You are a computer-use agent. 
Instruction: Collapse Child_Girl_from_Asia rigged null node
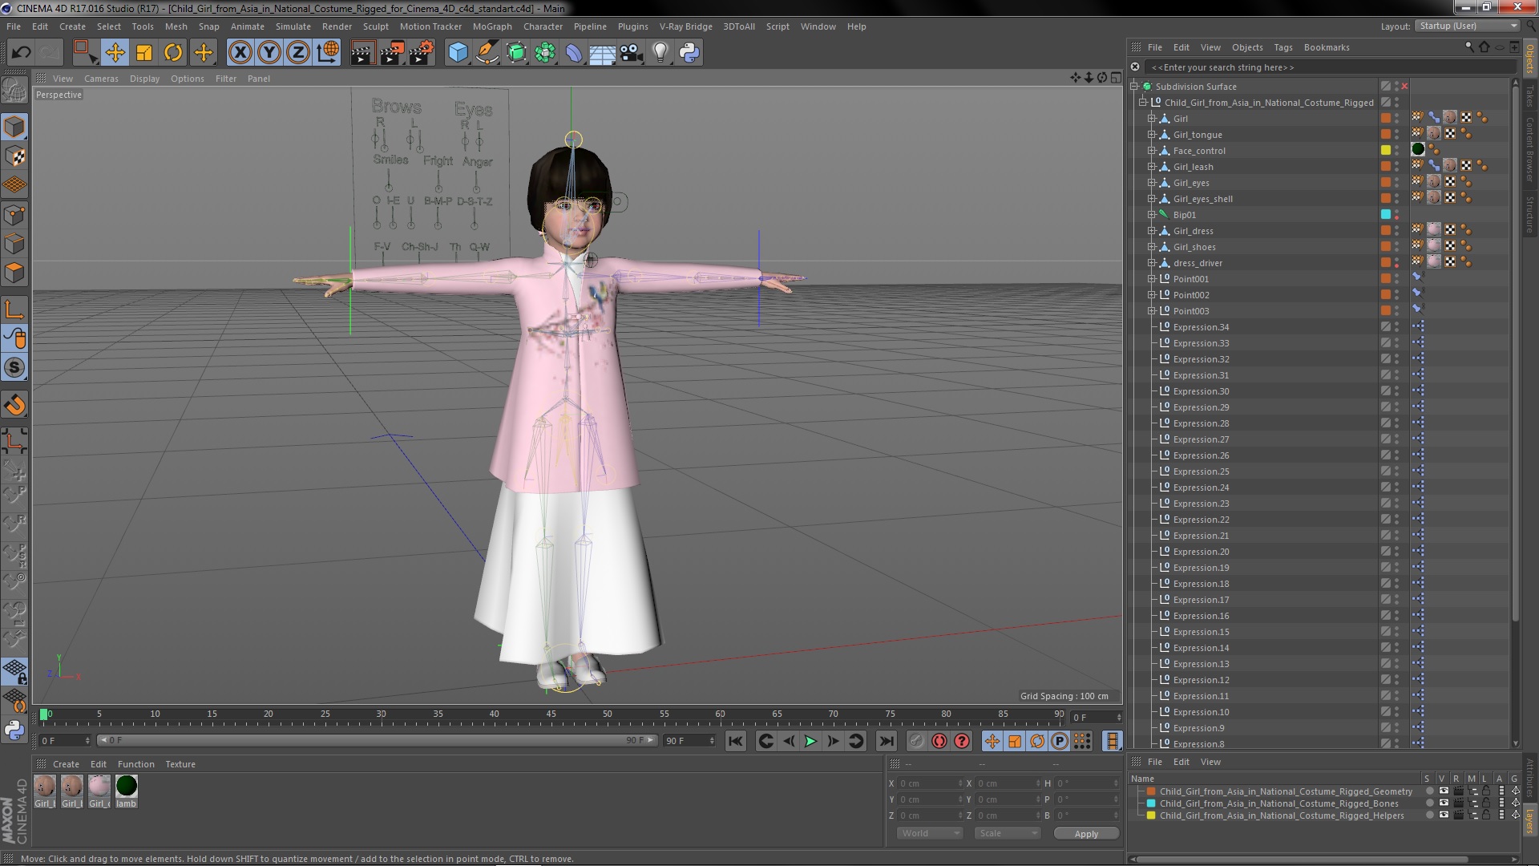(x=1143, y=103)
